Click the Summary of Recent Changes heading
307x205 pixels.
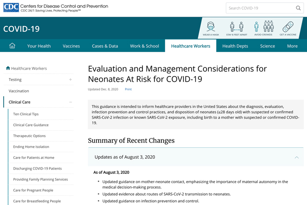pos(131,140)
